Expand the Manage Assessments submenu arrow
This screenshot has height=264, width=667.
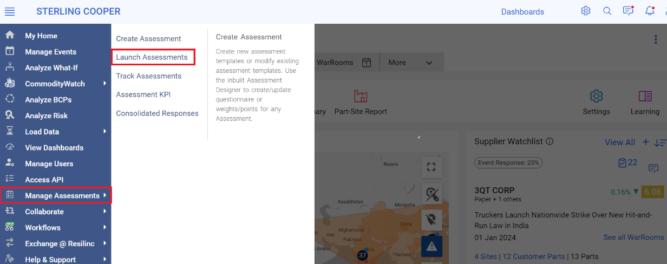(x=104, y=195)
